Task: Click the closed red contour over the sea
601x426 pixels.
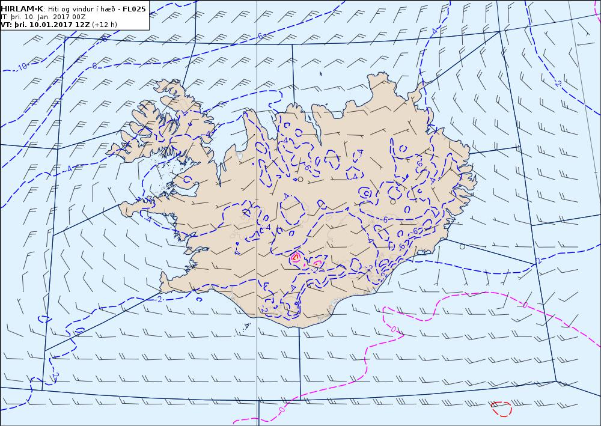Action: pos(501,409)
